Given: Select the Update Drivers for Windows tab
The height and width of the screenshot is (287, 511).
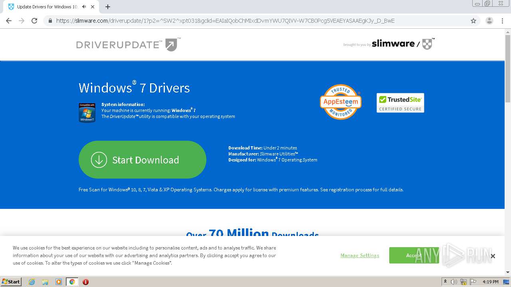Looking at the screenshot, I should [47, 7].
